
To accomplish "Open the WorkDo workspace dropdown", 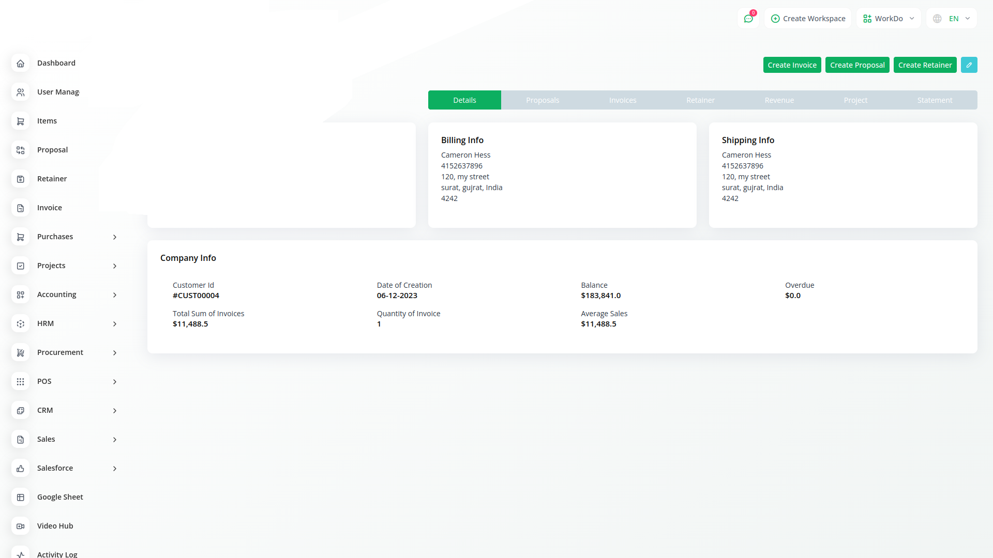I will 889,19.
